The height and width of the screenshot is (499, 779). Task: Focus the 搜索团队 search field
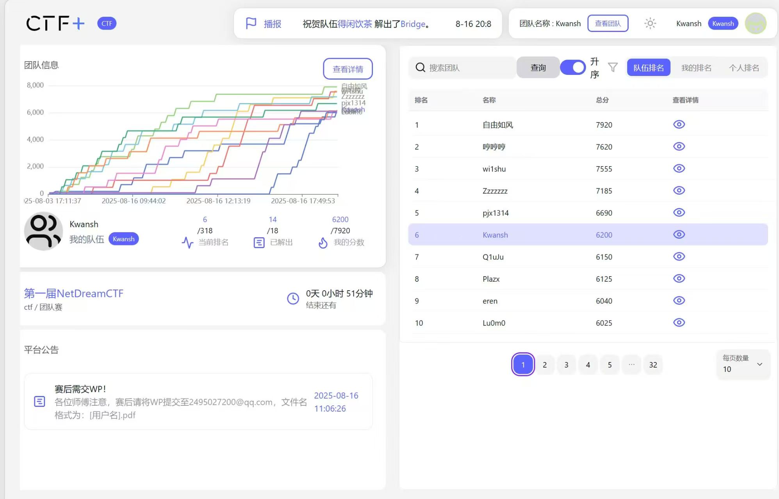pos(469,68)
